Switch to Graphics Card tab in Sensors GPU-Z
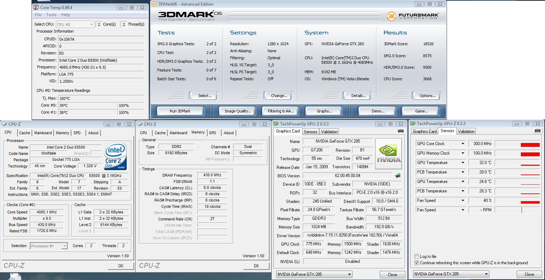 coord(425,131)
